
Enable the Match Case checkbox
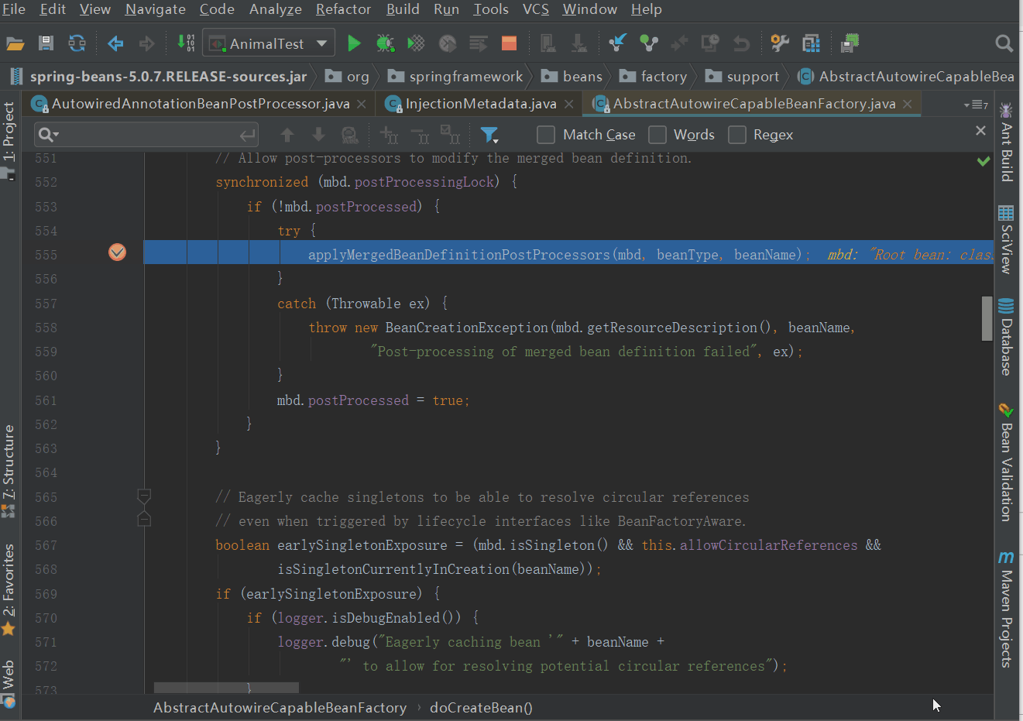[x=546, y=135]
